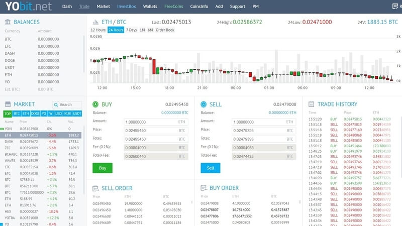Select the ZEC row in market list
The width and height of the screenshot is (402, 226).
(41, 148)
